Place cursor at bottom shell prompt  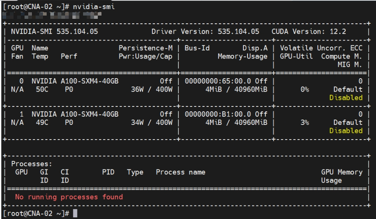coord(75,213)
